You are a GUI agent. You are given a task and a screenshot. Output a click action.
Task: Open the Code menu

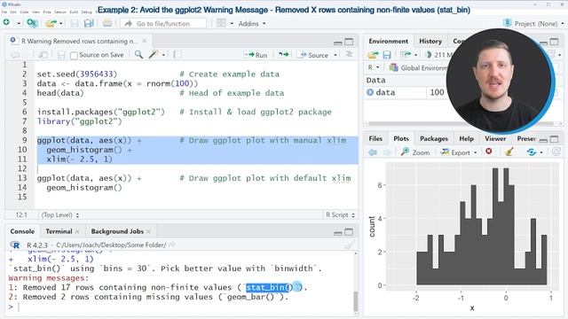tap(24, 12)
